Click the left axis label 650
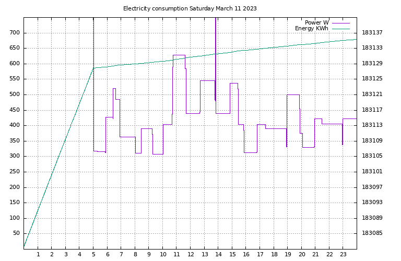Viewport: 401px width, 261px height. 15,48
